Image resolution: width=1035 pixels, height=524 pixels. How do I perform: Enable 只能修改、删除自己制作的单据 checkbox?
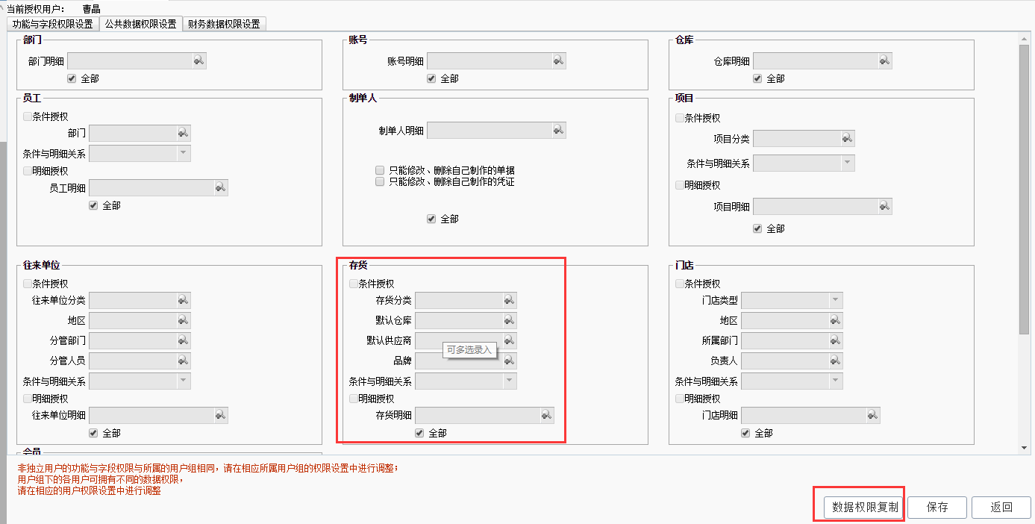[x=380, y=170]
